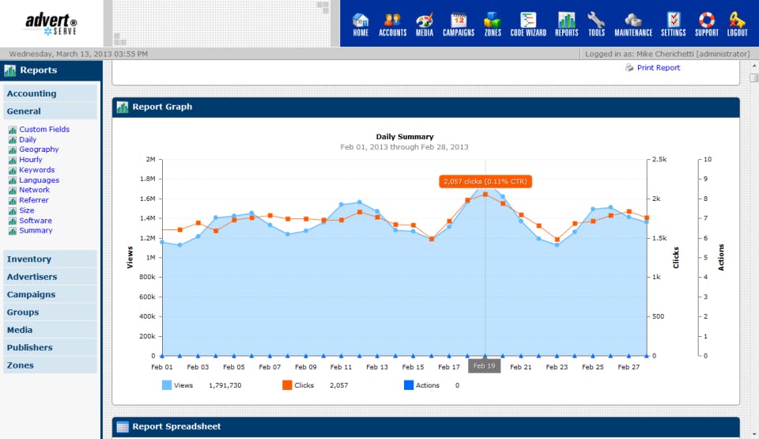Click the 'Feb 01' axis label

[x=161, y=367]
